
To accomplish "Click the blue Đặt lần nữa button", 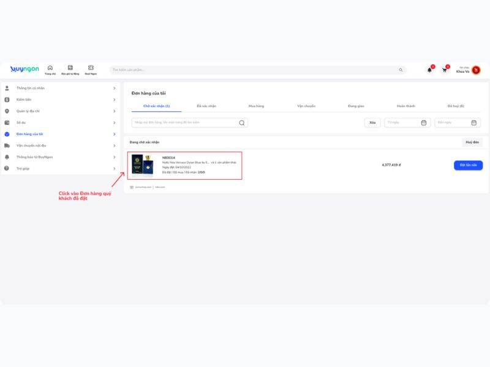I will 468,165.
